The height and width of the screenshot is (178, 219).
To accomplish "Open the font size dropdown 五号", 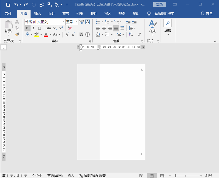I will point(76,22).
